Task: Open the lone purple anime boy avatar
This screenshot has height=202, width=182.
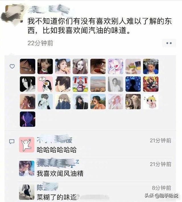Action: 28,119
